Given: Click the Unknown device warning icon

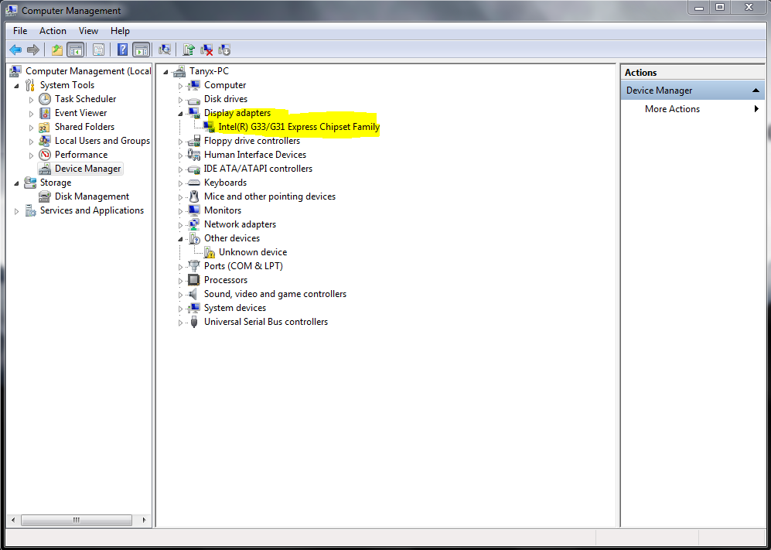Looking at the screenshot, I should tap(210, 252).
